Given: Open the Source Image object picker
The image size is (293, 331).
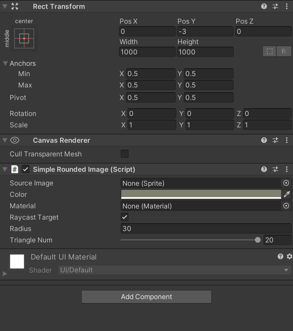Looking at the screenshot, I should pos(286,183).
